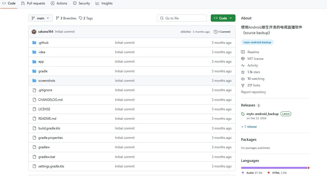Click the eye icon beside 10 watching
Viewport: 327px width, 176px height.
point(243,79)
